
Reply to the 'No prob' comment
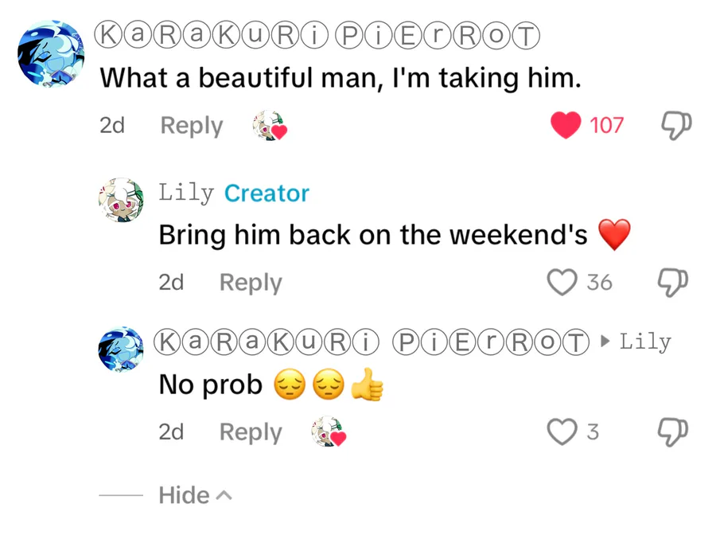[x=251, y=432]
